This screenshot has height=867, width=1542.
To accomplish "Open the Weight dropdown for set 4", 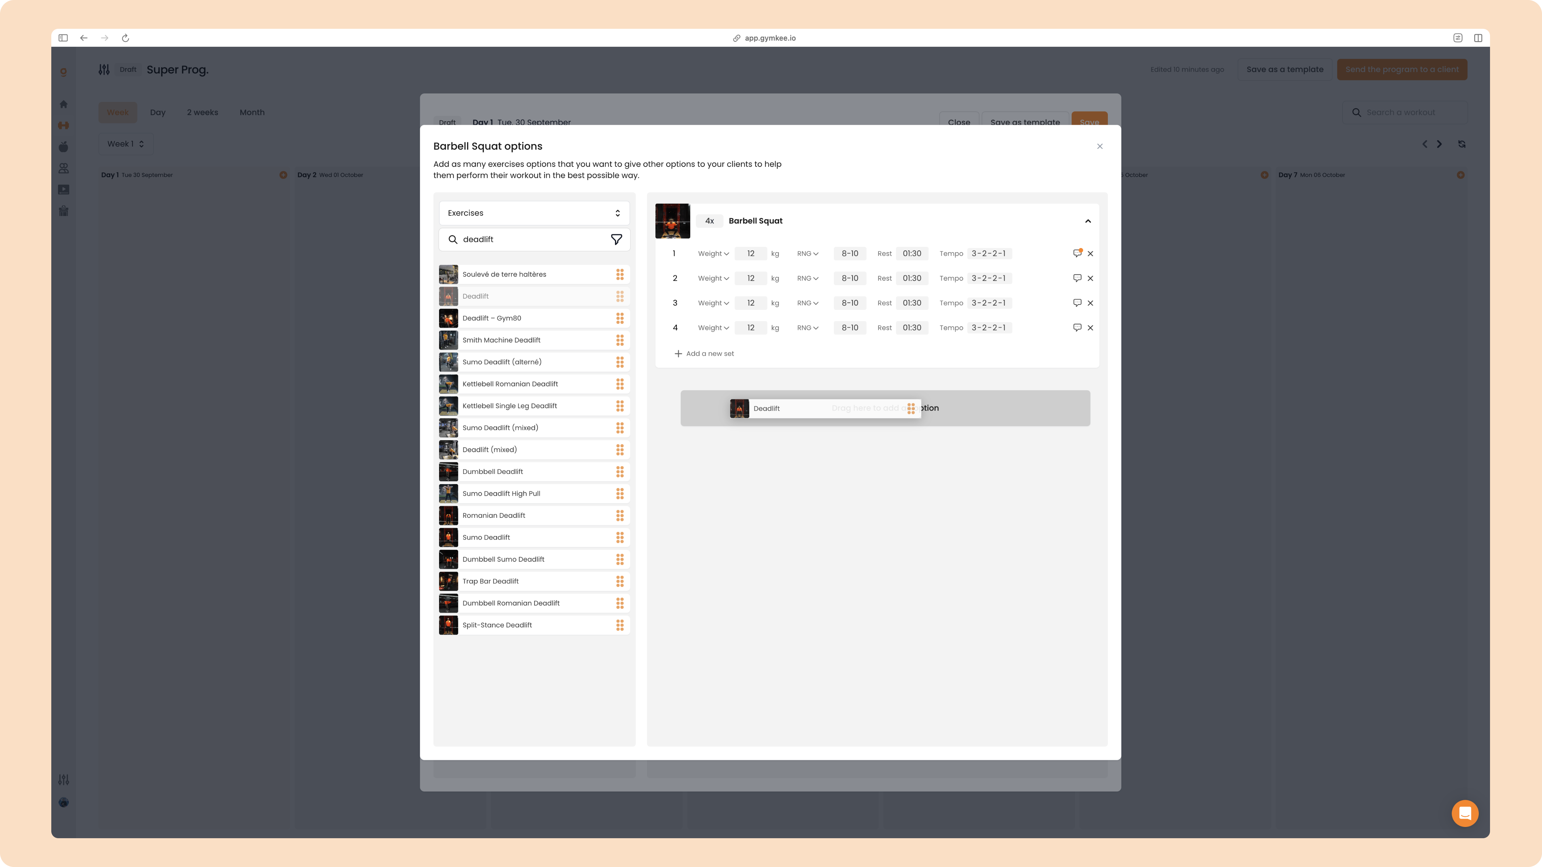I will tap(713, 327).
